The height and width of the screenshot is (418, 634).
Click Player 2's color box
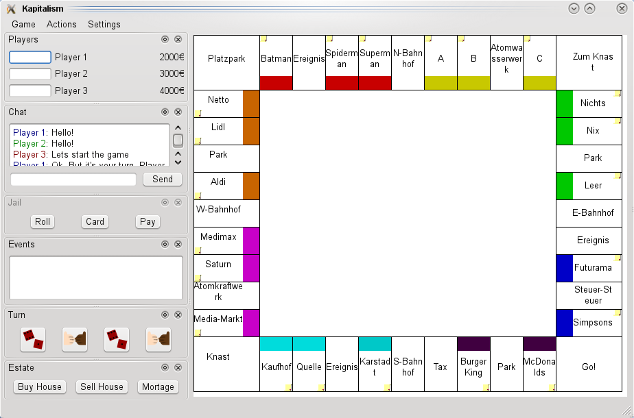30,74
